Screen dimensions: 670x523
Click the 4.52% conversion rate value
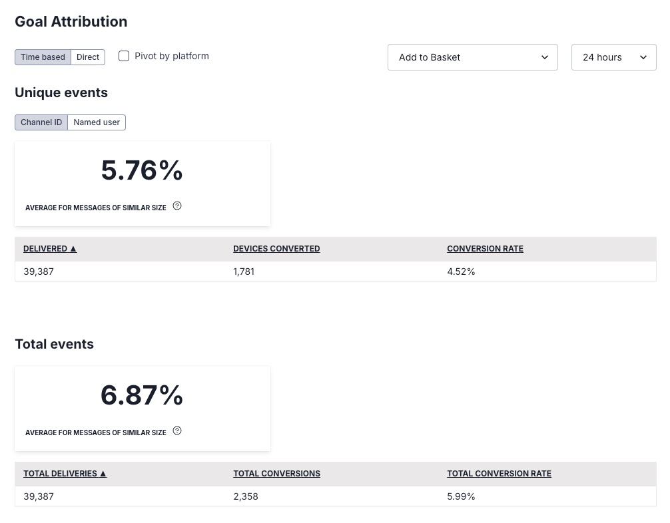tap(461, 271)
